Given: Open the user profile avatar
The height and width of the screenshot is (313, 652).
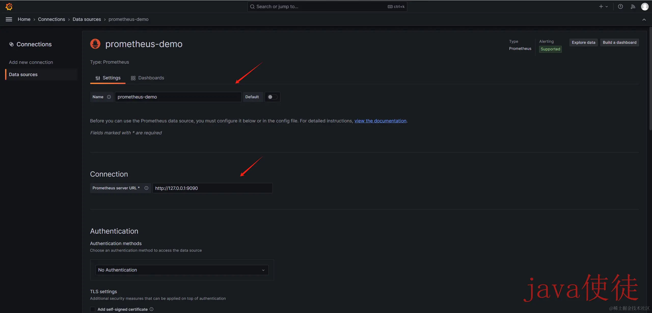Looking at the screenshot, I should 645,7.
